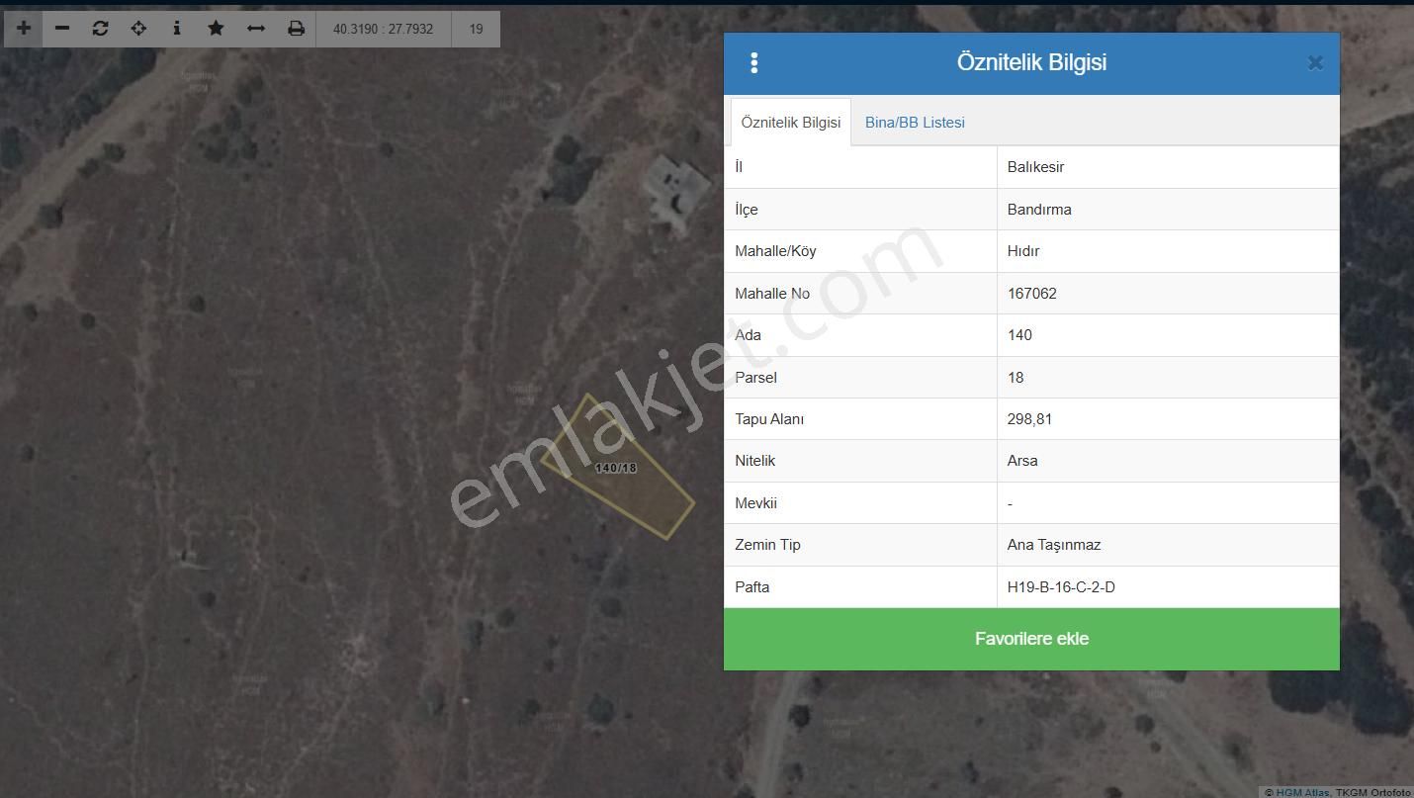The width and height of the screenshot is (1414, 798).
Task: Click the Ada row label
Action: [748, 335]
